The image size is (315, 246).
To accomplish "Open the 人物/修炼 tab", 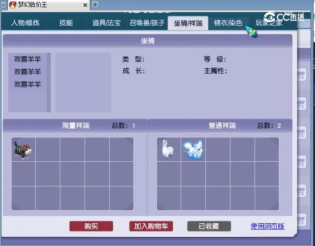I will point(26,23).
